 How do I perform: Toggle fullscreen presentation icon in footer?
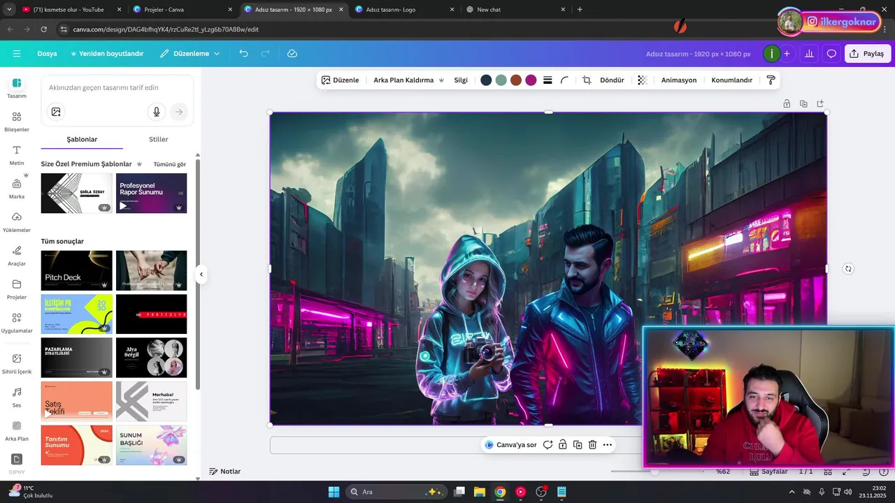coord(846,472)
